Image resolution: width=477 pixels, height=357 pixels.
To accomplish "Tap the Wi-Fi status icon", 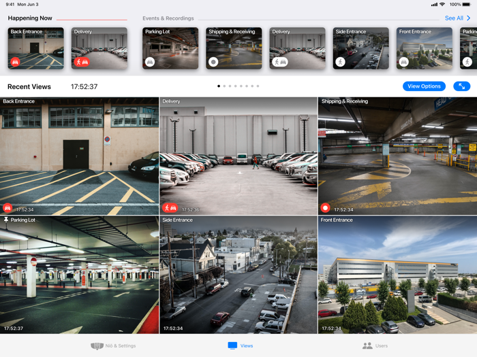I will pos(442,5).
